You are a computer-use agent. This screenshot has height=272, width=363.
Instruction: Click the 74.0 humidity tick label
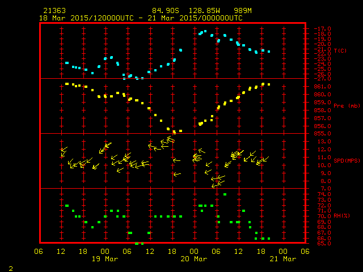click(324, 194)
